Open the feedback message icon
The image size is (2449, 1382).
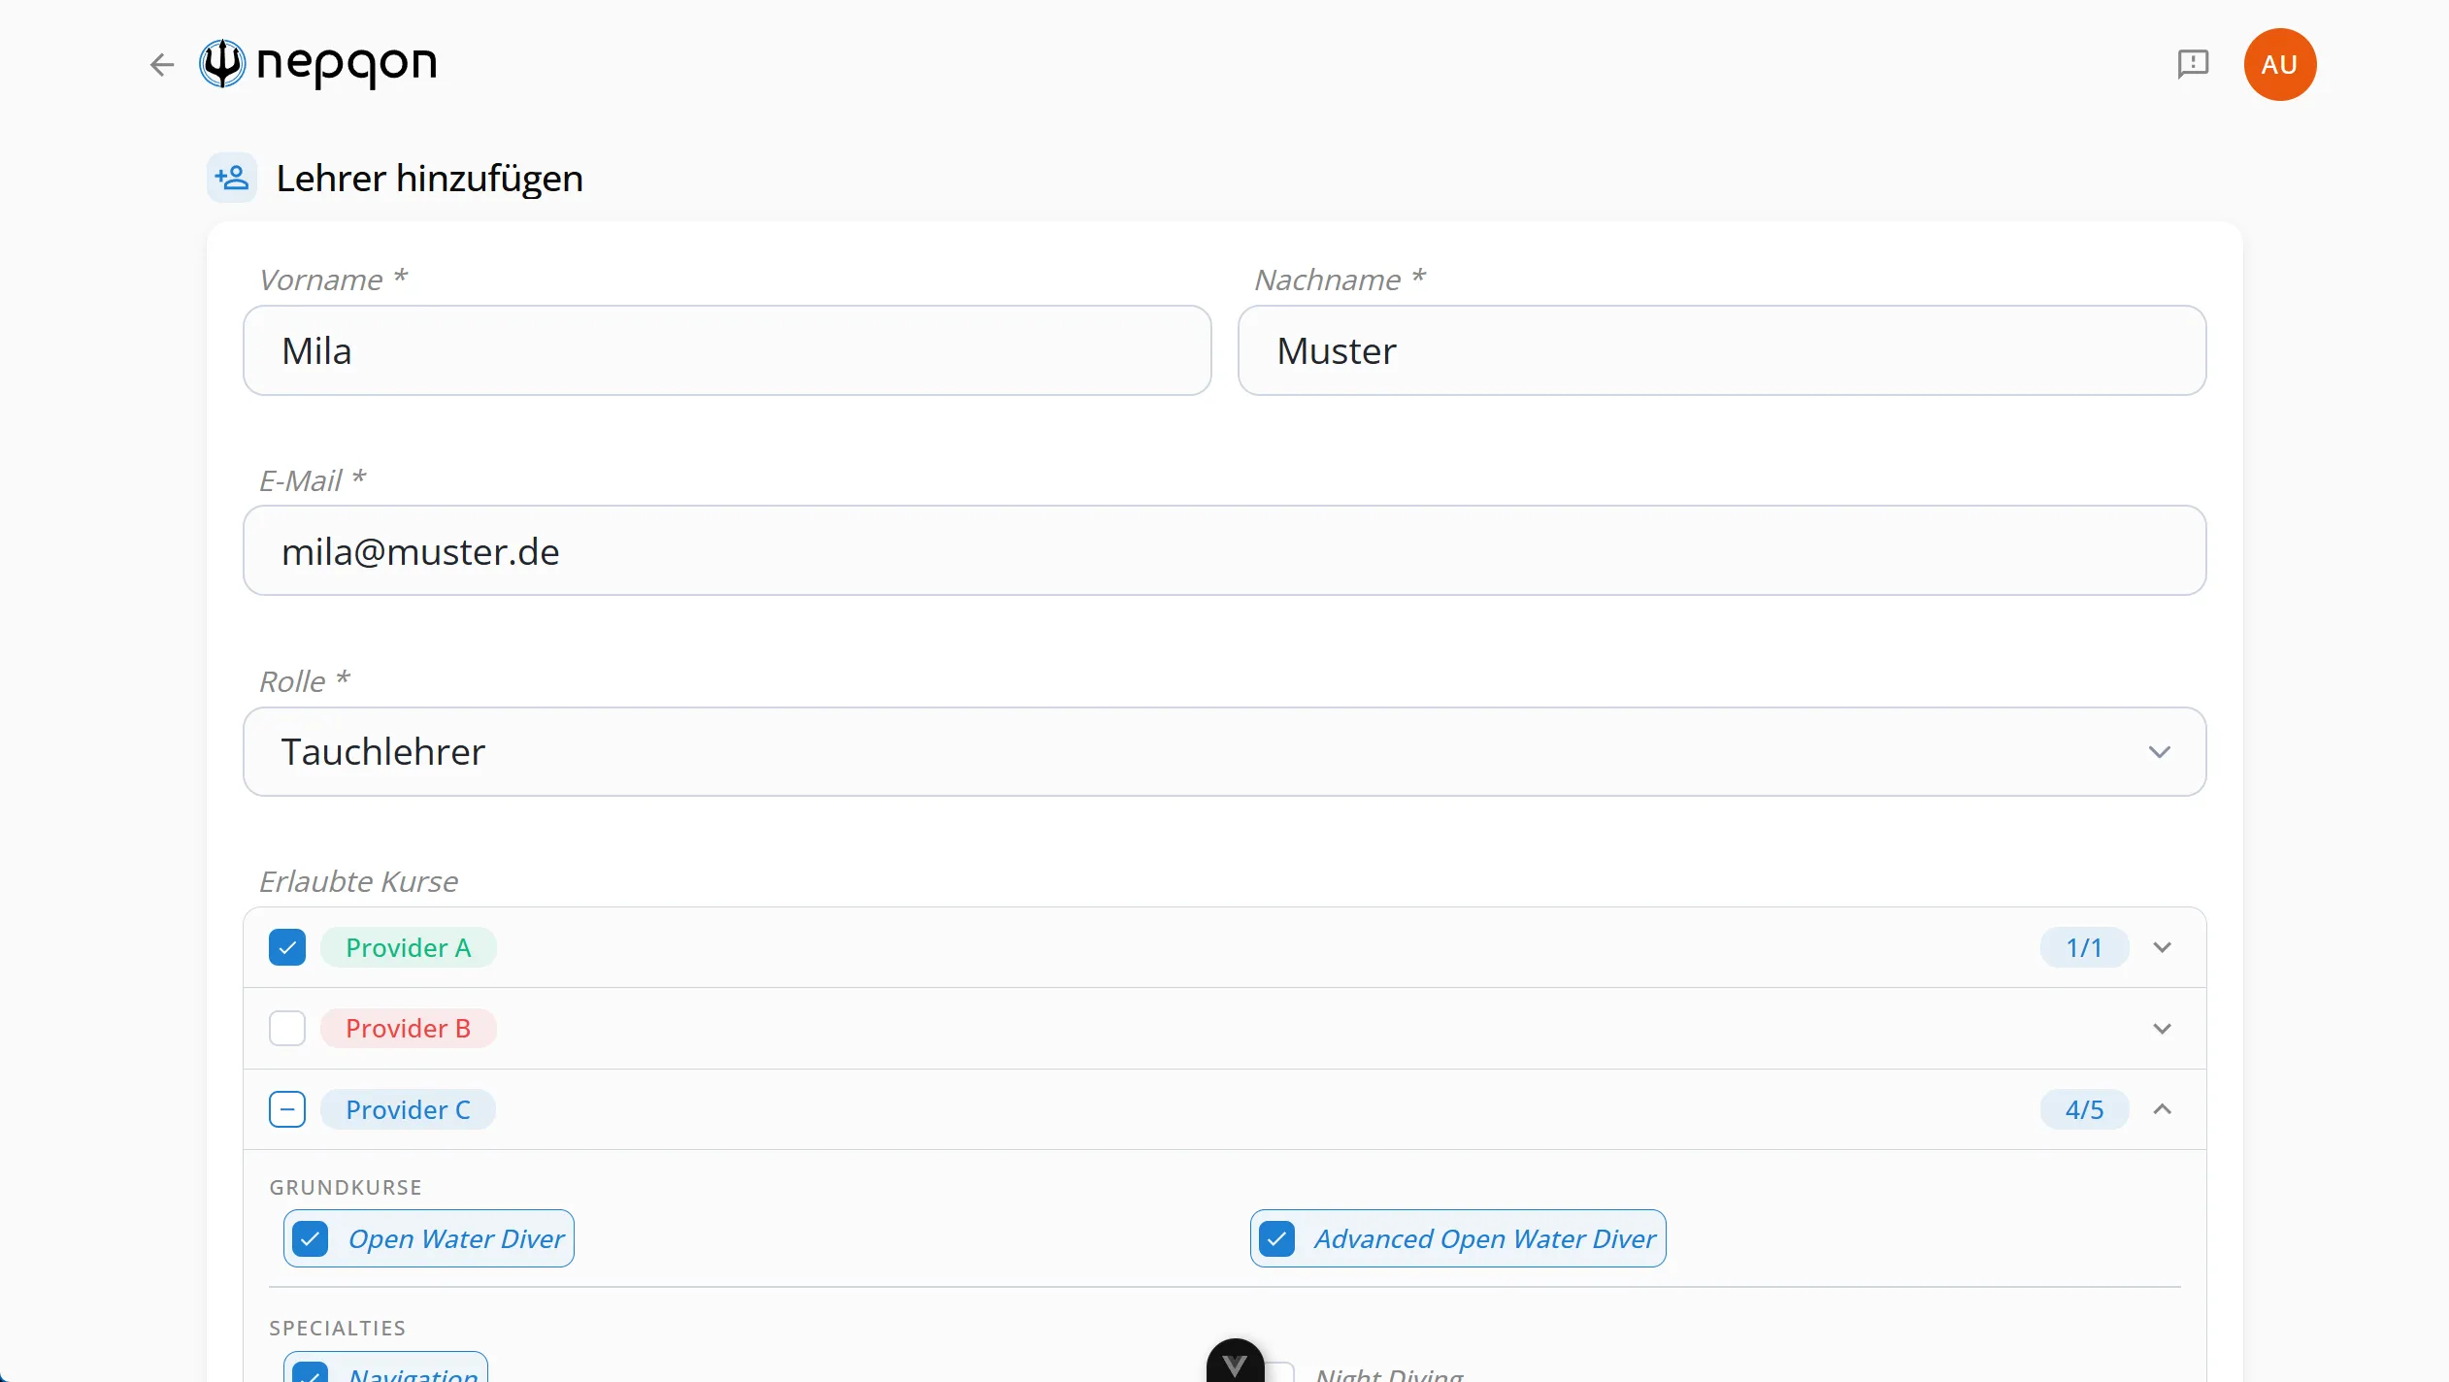tap(2193, 64)
